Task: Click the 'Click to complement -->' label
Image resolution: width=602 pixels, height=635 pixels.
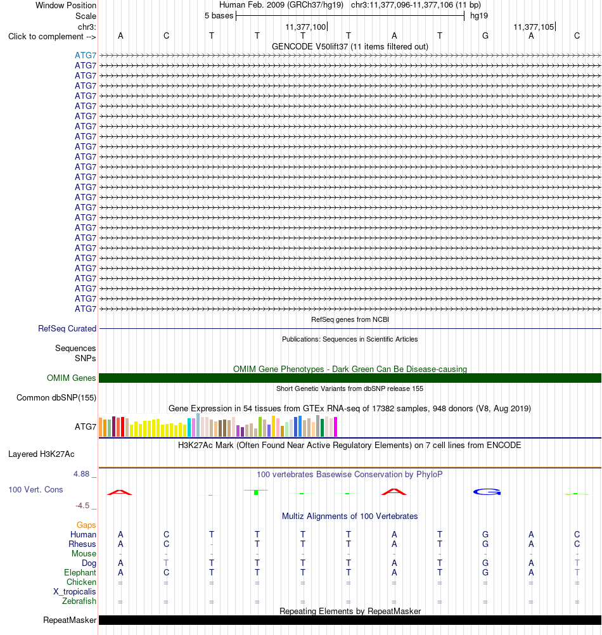Action: coord(52,37)
